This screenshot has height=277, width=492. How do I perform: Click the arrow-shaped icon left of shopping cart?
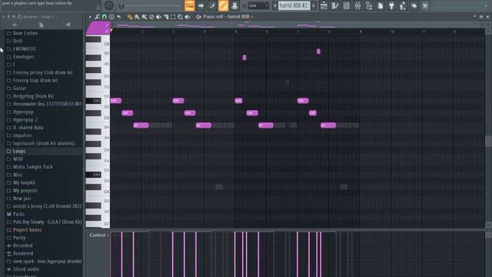click(414, 5)
